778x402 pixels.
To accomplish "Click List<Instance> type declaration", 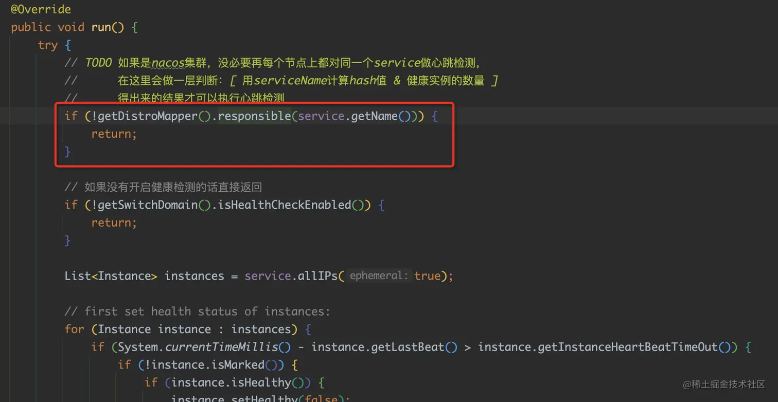I will pyautogui.click(x=111, y=276).
